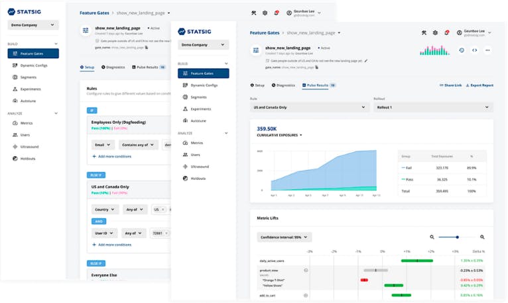Select Setup tab in the back window

pyautogui.click(x=88, y=67)
